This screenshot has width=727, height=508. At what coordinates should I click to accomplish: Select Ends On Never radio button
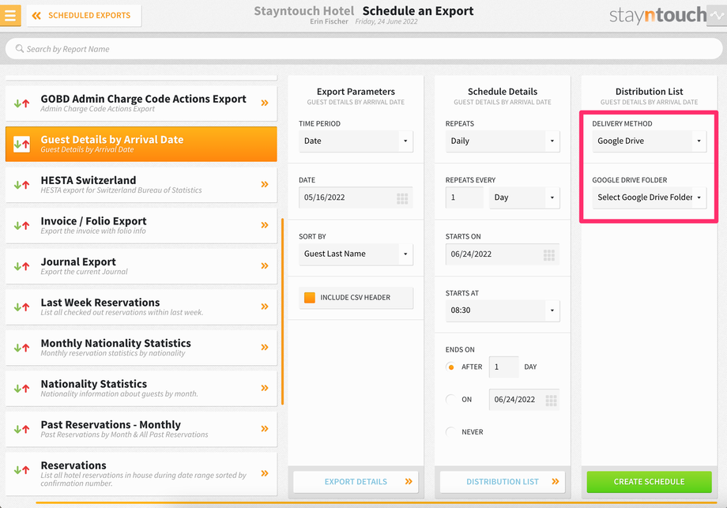pyautogui.click(x=450, y=432)
